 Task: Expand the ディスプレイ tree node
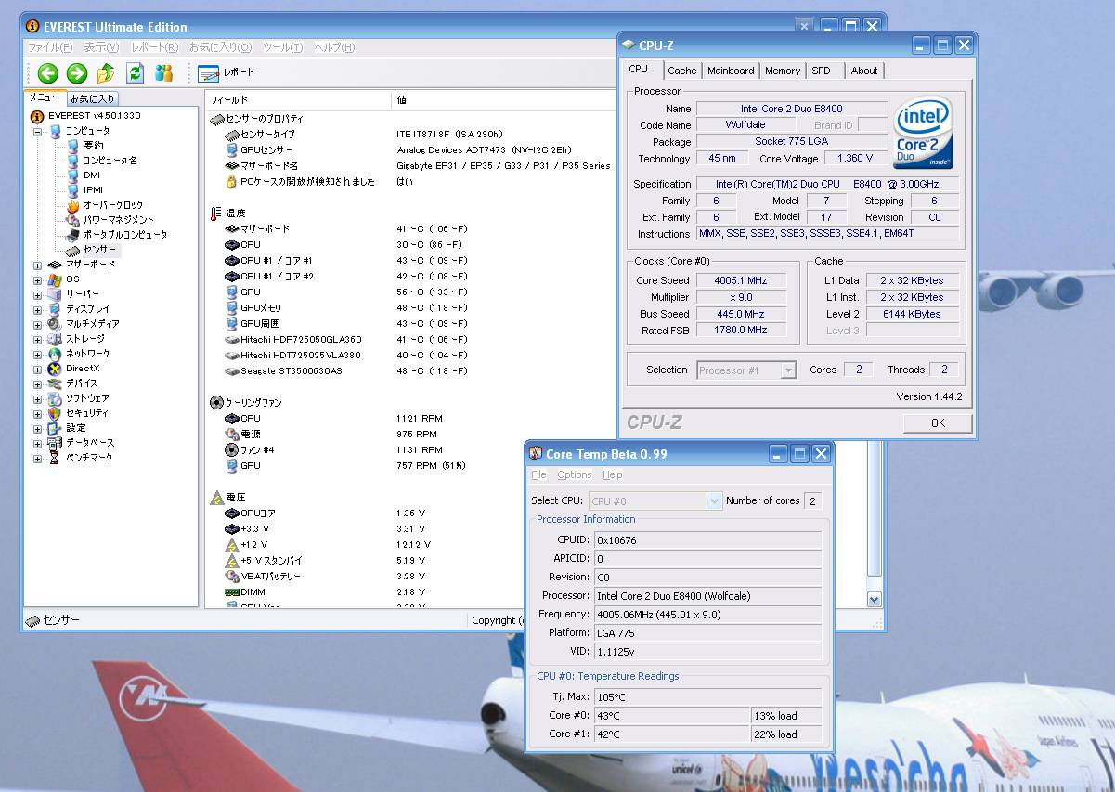38,309
